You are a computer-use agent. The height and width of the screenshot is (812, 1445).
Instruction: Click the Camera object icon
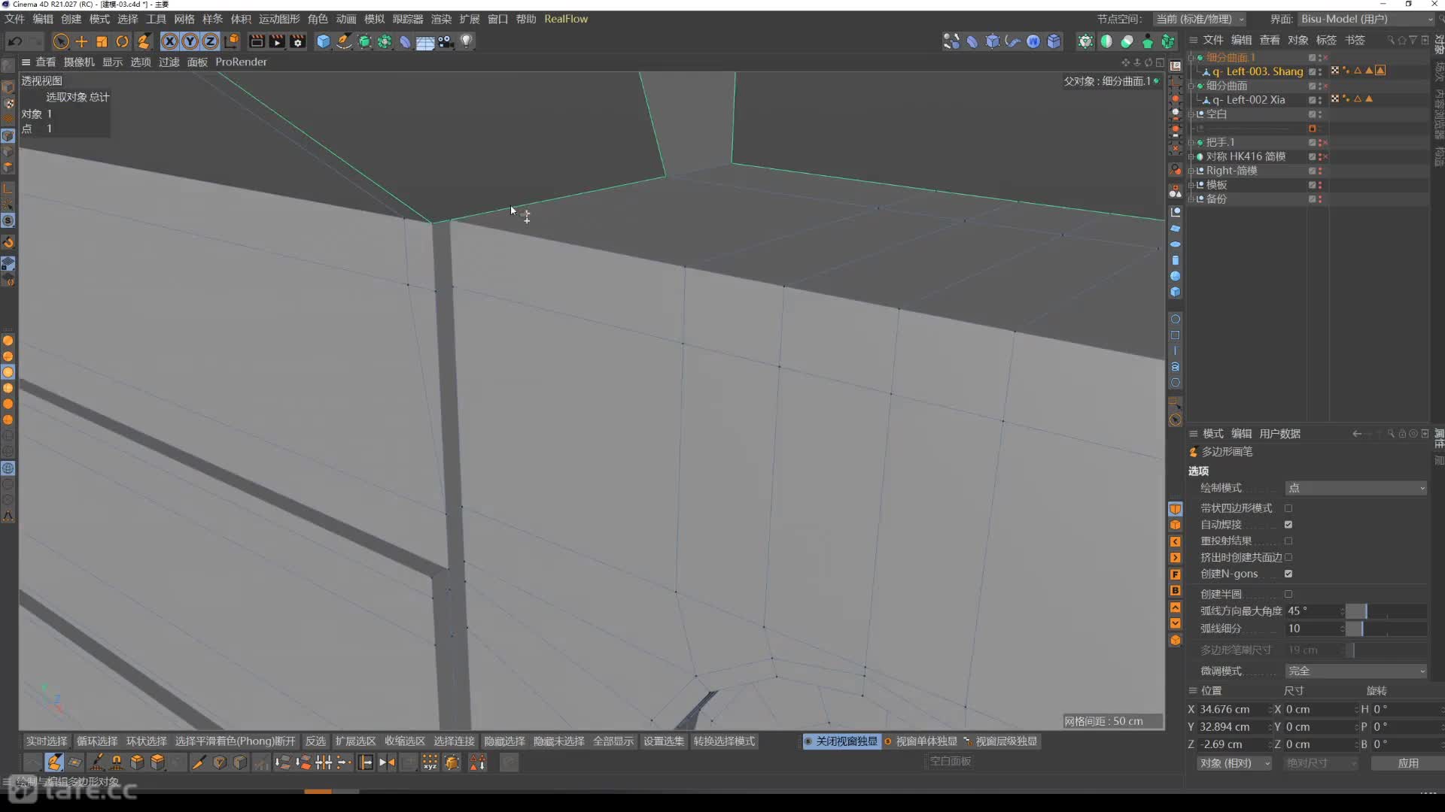pos(446,41)
